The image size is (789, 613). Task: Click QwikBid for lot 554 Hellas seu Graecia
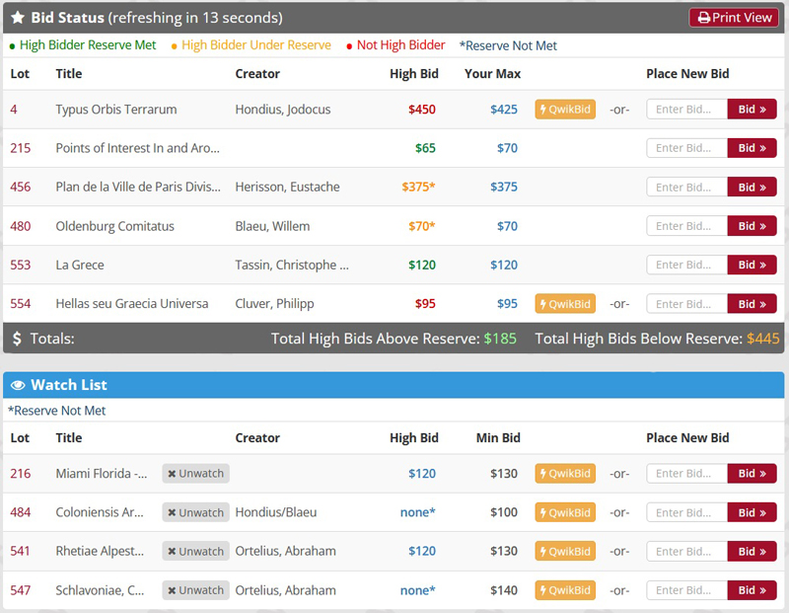click(x=566, y=304)
